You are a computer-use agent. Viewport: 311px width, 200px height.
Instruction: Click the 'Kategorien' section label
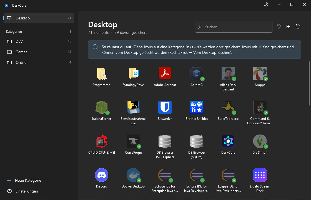(14, 32)
